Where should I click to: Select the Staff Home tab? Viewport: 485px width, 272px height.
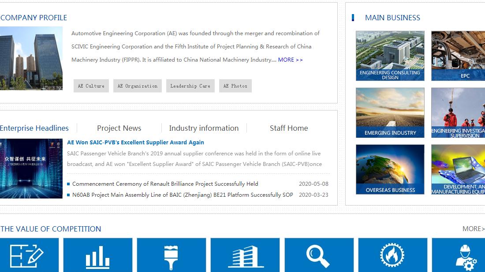289,128
